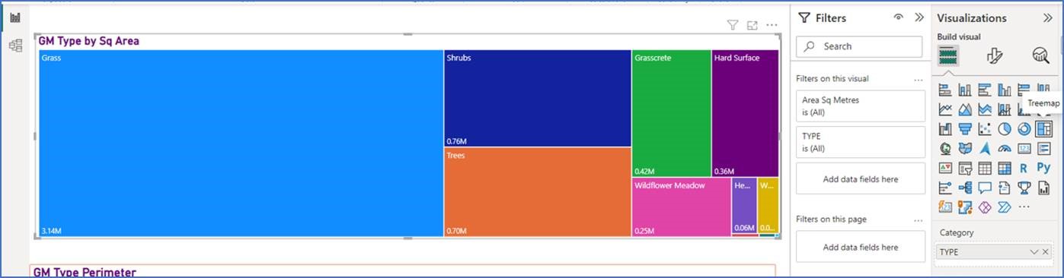
Task: Choose the Pie chart visual
Action: click(1004, 129)
